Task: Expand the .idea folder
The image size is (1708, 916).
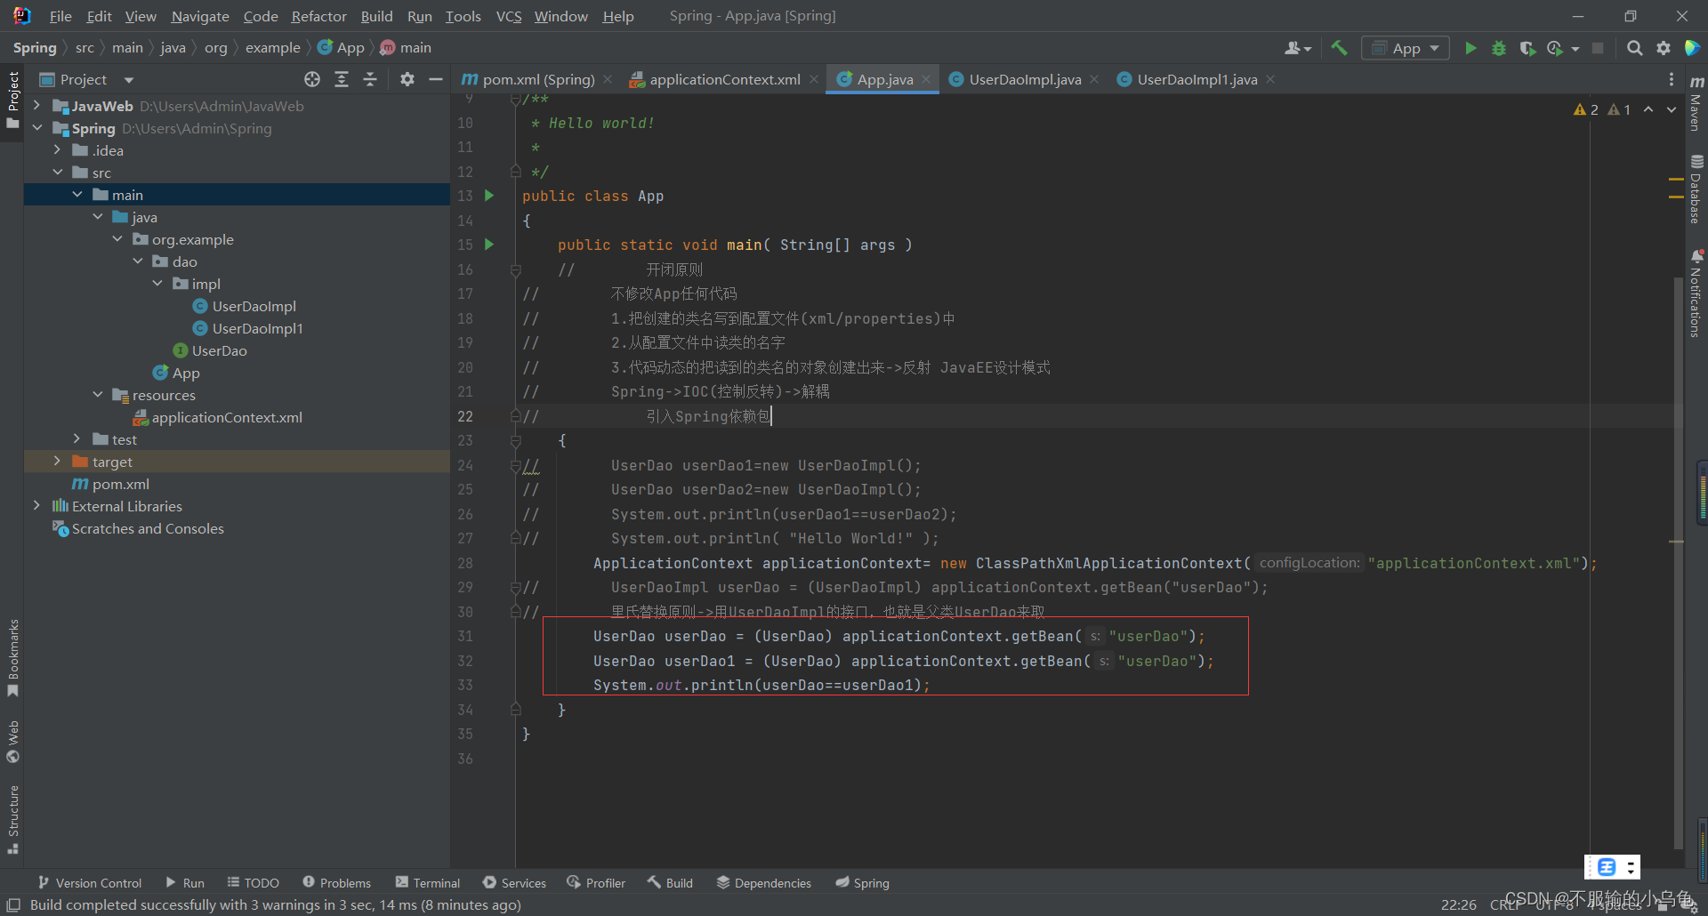Action: [x=57, y=149]
